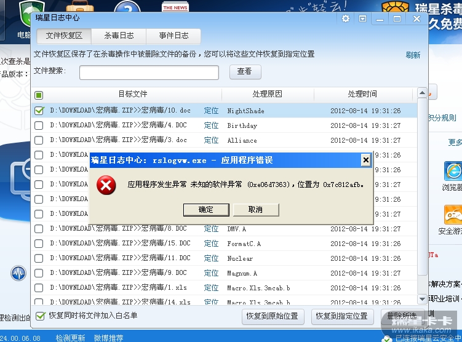Click 检测更新 link in Rising main window
Screen dimensions: 462x342
[x=70, y=338]
